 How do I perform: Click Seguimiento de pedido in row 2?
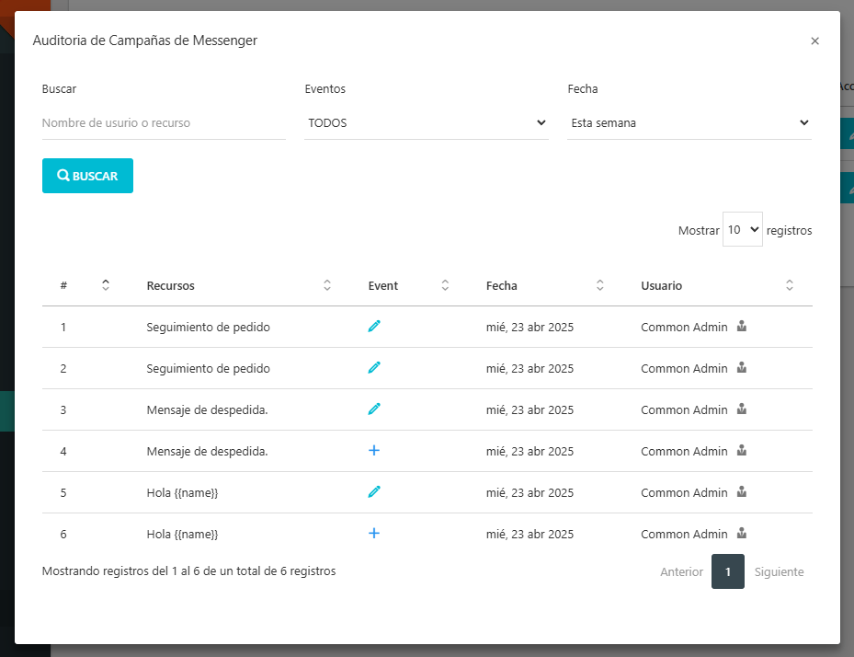point(208,369)
